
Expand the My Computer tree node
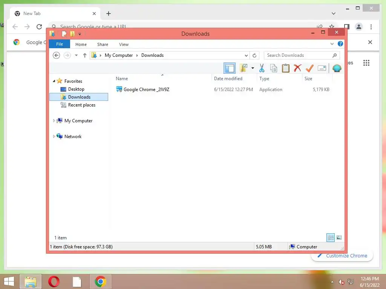point(54,121)
